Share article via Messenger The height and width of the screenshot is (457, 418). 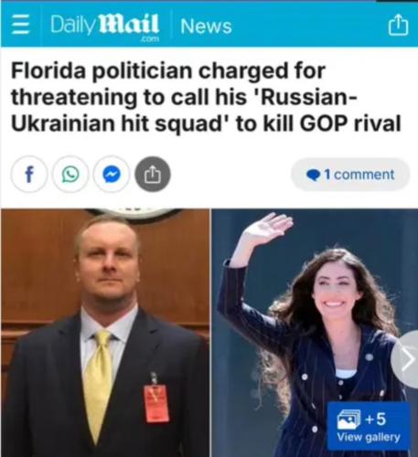point(112,175)
